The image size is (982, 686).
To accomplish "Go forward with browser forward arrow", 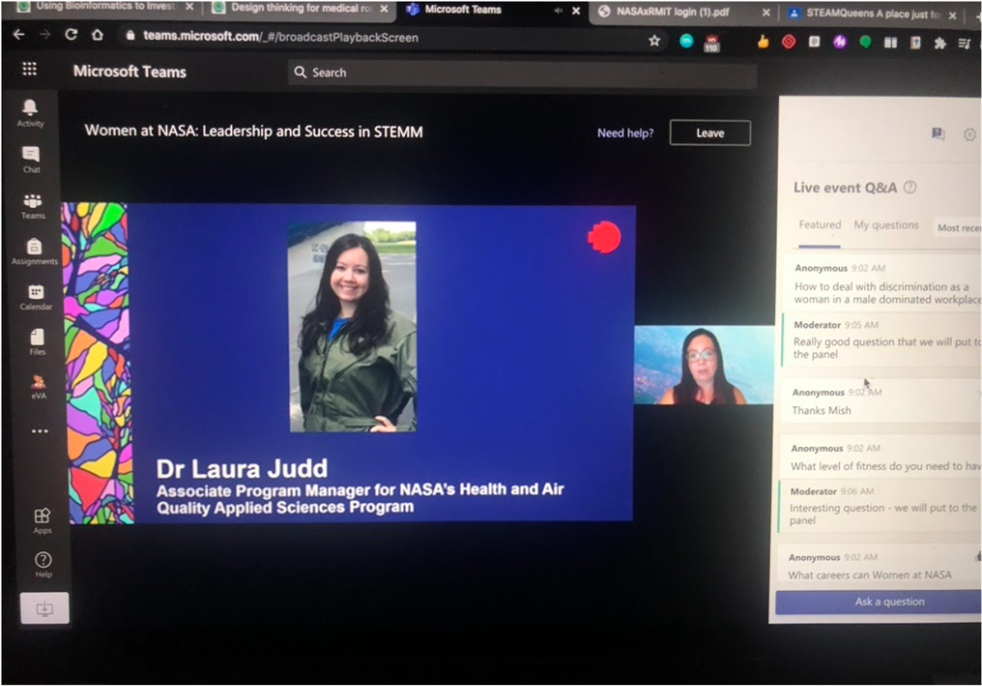I will pos(45,35).
